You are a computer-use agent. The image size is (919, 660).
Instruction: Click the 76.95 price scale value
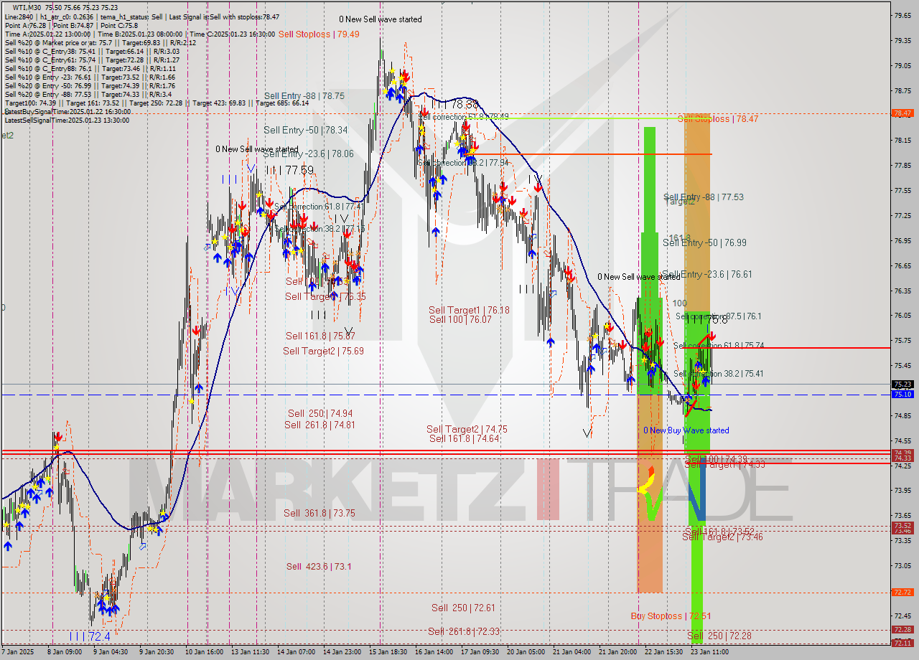tap(902, 240)
